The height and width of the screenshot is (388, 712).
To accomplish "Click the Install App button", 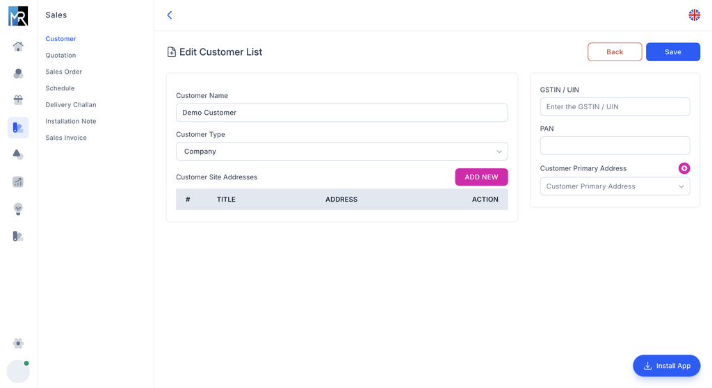I will tap(666, 366).
